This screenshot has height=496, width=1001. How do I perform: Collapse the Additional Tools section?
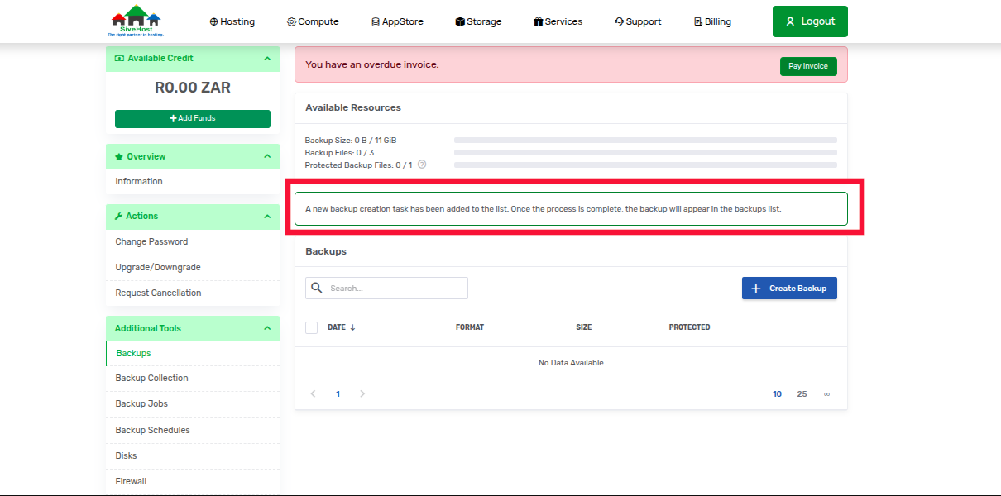coord(266,328)
